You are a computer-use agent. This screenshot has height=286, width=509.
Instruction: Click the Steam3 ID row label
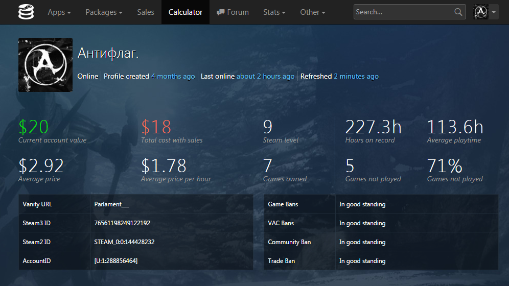click(x=36, y=223)
